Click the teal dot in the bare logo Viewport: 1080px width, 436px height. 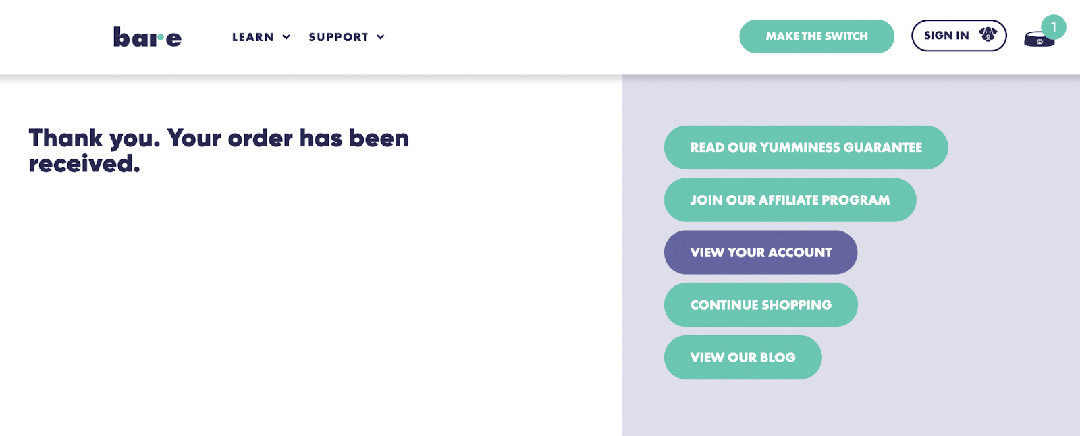pyautogui.click(x=161, y=36)
